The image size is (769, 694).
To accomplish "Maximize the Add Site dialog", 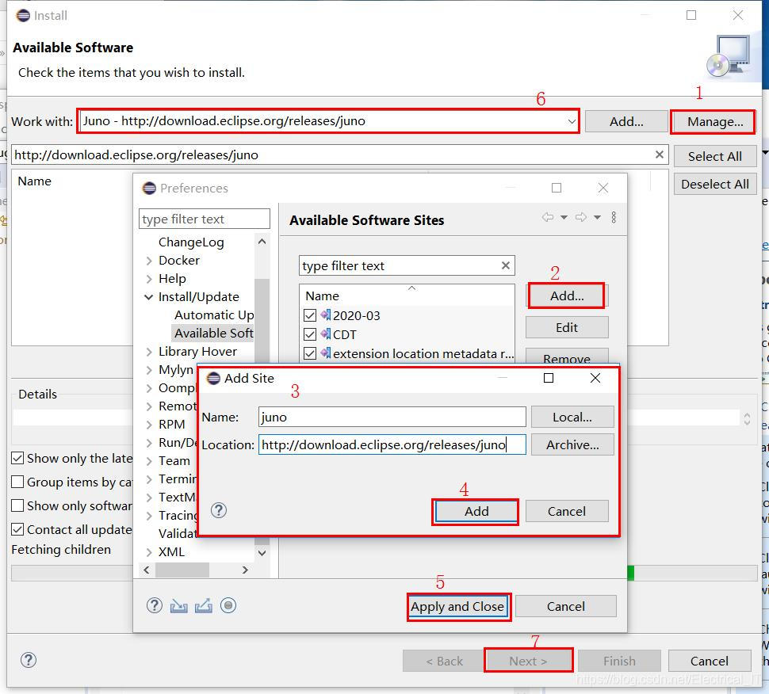I will click(x=549, y=378).
